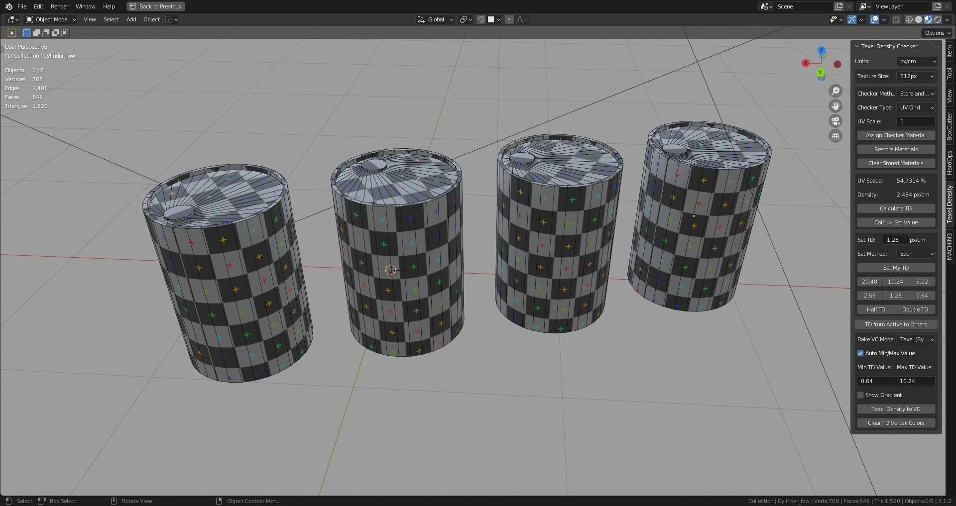Click the Calculate TD button
The image size is (956, 506).
[896, 208]
